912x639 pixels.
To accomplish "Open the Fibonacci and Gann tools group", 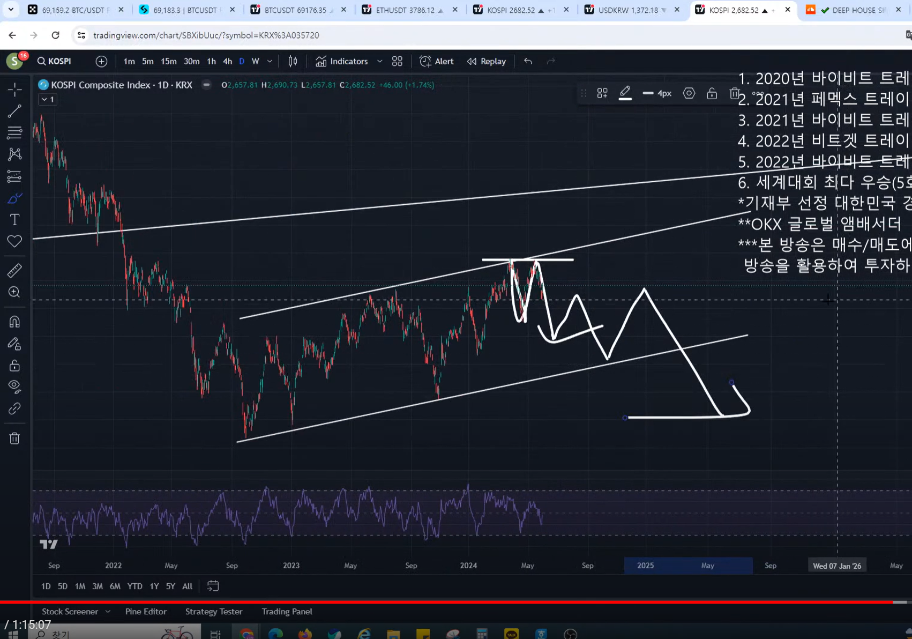I will (x=14, y=132).
